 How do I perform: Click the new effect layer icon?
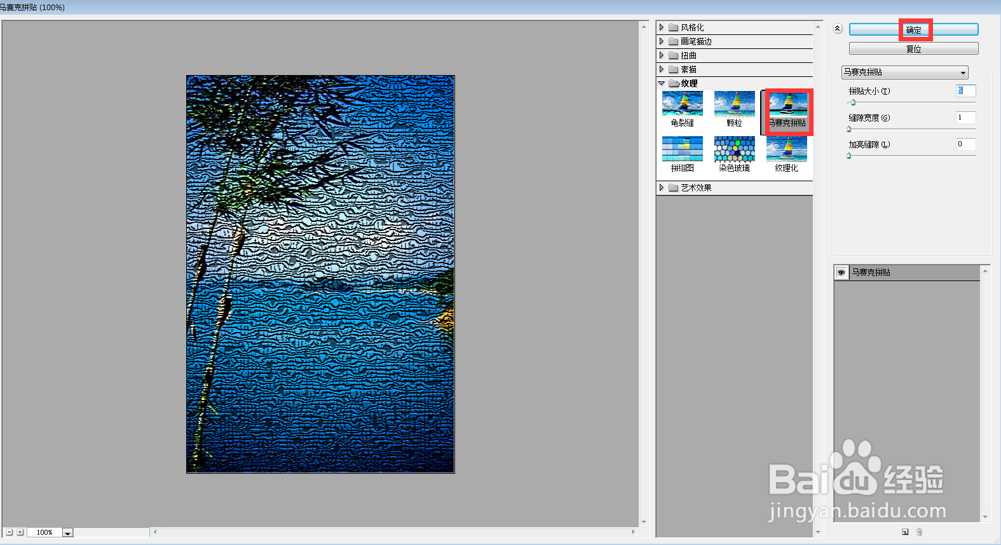pos(905,532)
